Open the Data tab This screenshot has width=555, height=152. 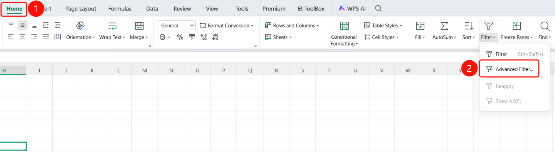152,9
